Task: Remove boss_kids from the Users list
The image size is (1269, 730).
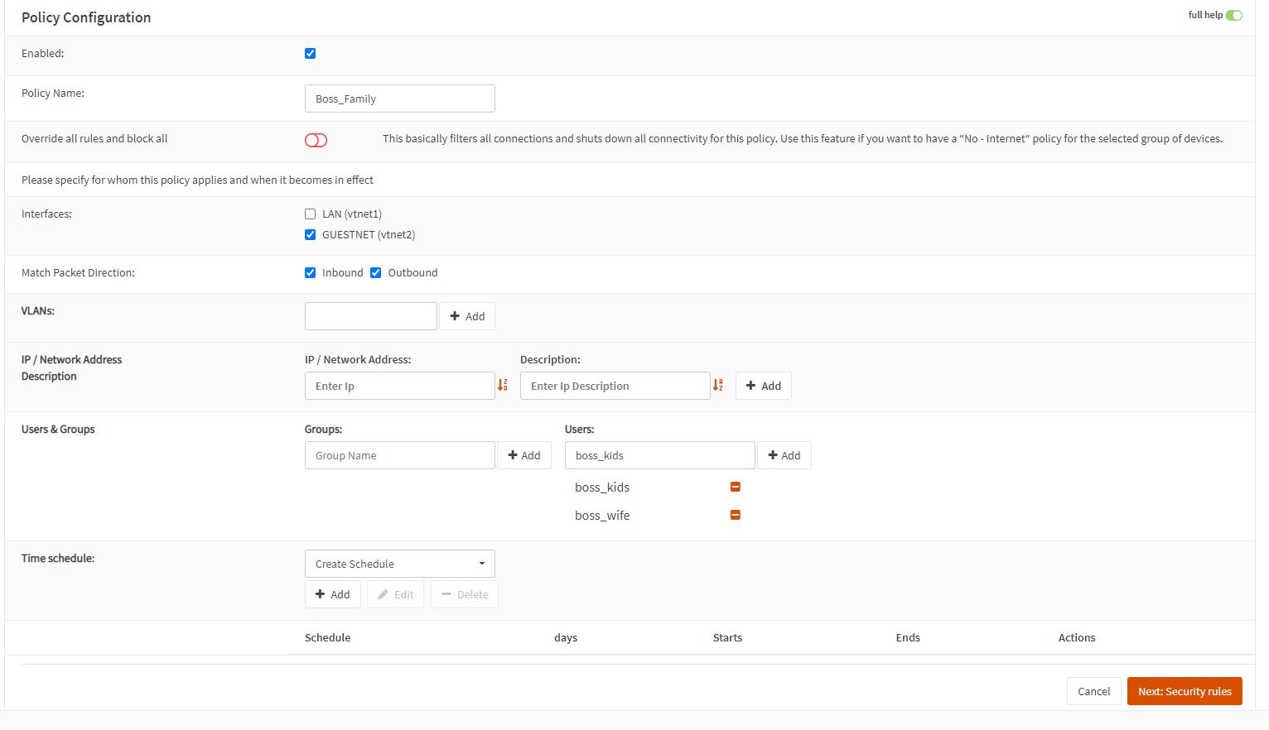Action: [735, 487]
